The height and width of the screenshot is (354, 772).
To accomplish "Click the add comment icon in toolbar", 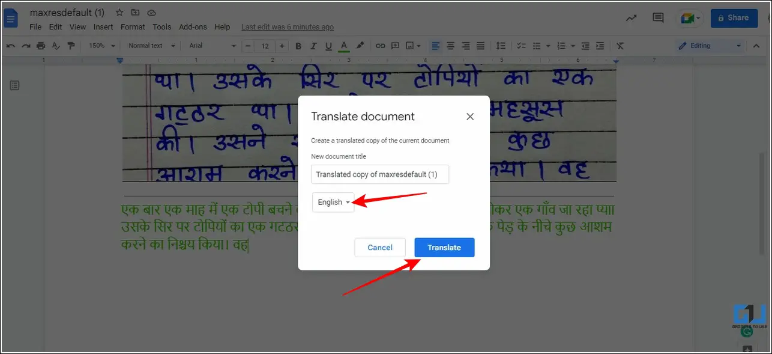I will pos(395,46).
